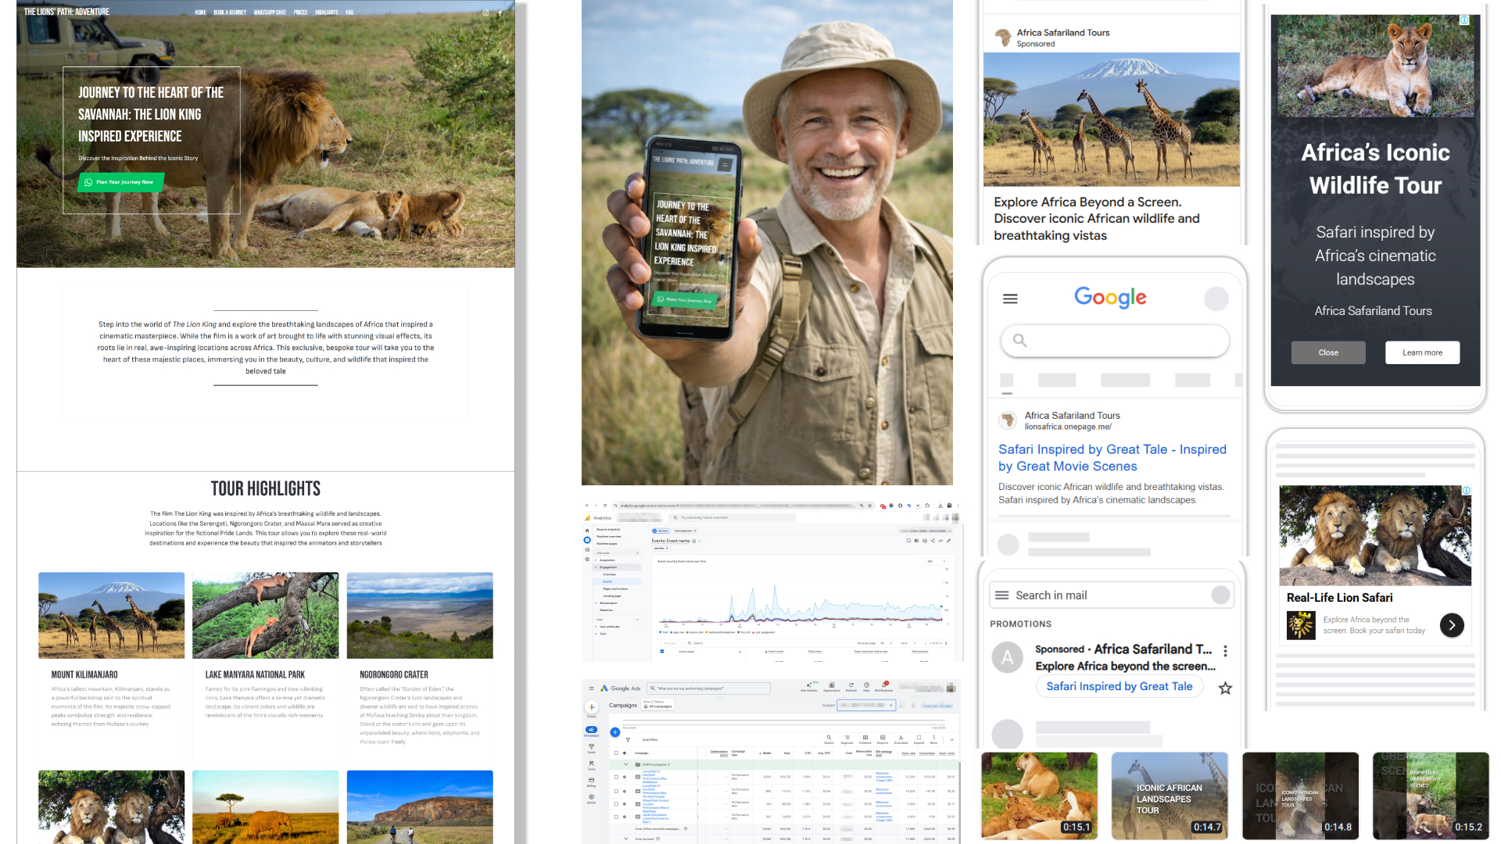Open the Day granularity dropdown on the Analytics chart

pos(935,561)
